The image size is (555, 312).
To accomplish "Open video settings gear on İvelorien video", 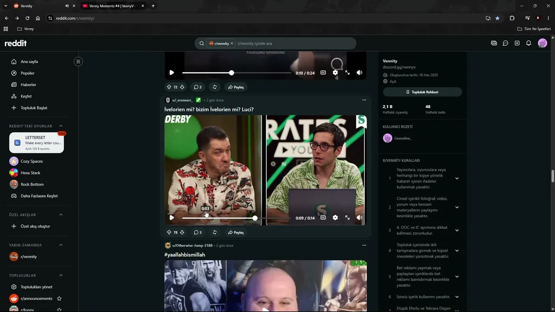I will point(335,218).
